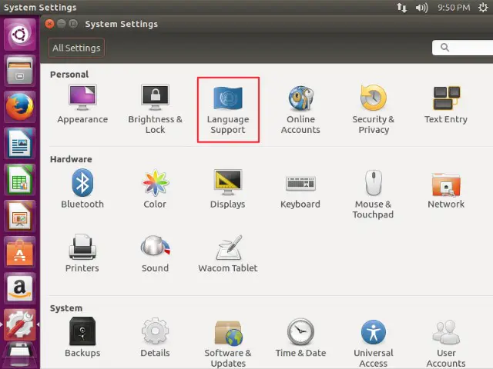Viewport: 493px width, 369px height.
Task: Open the power session menu
Action: (483, 7)
